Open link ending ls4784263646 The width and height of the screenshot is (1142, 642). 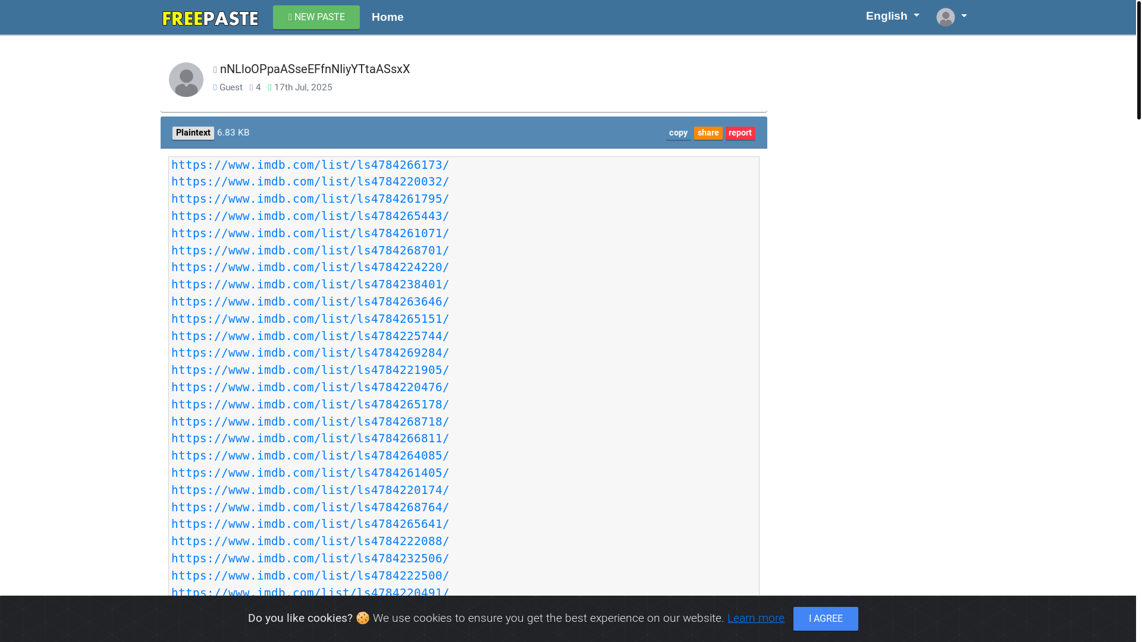tap(310, 302)
